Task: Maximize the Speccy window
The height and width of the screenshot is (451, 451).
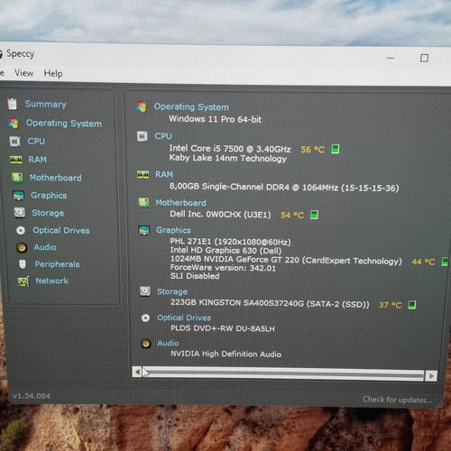Action: pos(424,58)
